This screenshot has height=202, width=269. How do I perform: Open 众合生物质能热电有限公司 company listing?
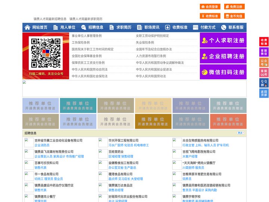click(x=200, y=140)
